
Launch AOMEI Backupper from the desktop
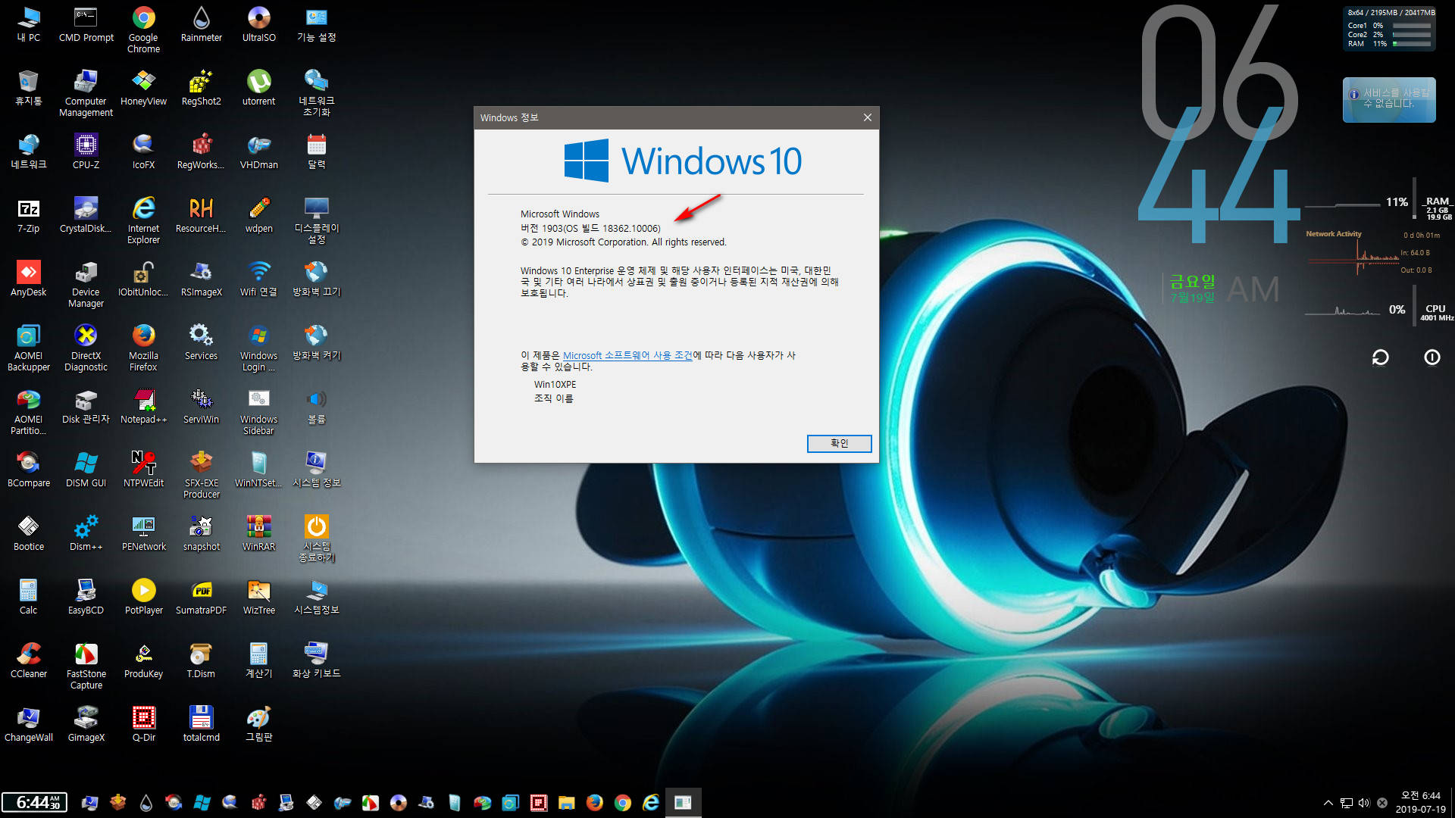(29, 348)
